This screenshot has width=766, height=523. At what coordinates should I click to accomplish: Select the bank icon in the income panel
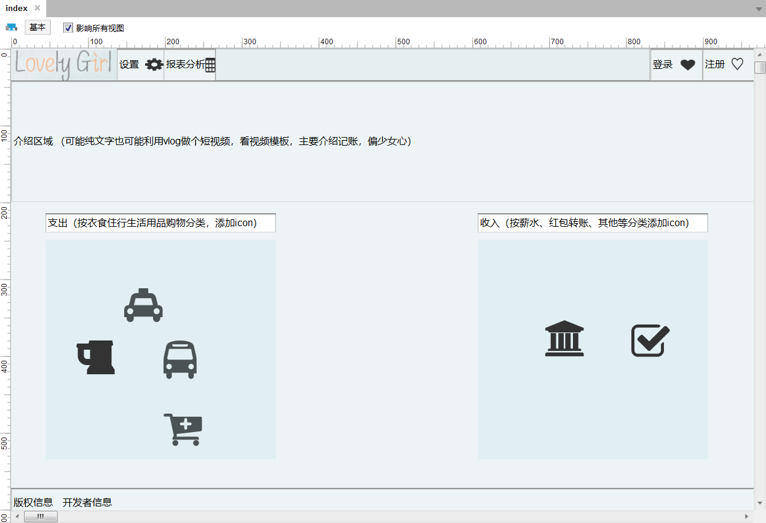point(564,339)
